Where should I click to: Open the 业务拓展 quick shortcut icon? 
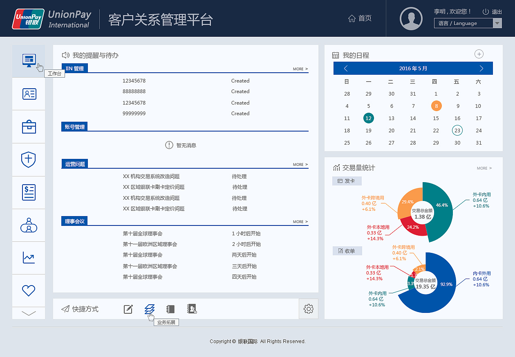coord(150,309)
